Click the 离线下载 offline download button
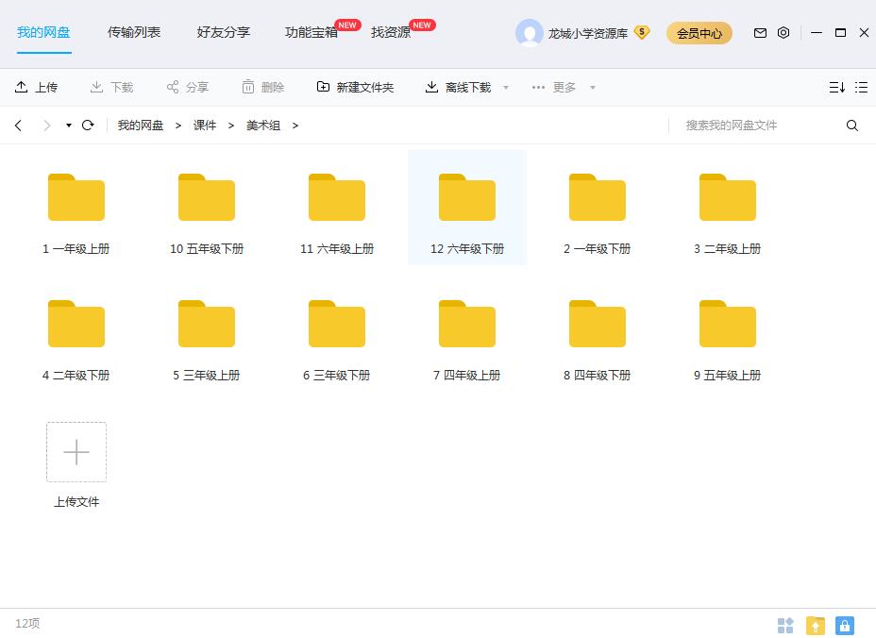The height and width of the screenshot is (638, 876). tap(458, 87)
